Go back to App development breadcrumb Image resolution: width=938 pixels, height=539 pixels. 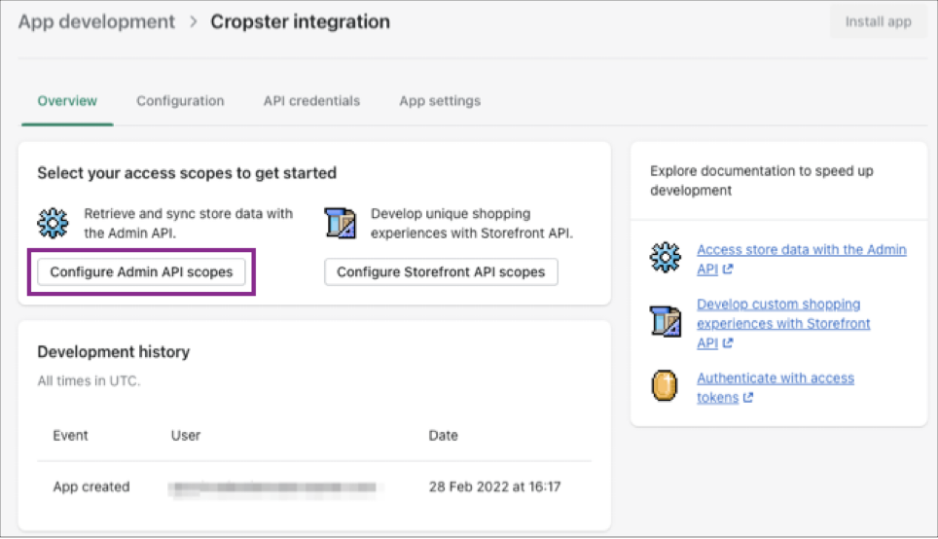point(96,22)
